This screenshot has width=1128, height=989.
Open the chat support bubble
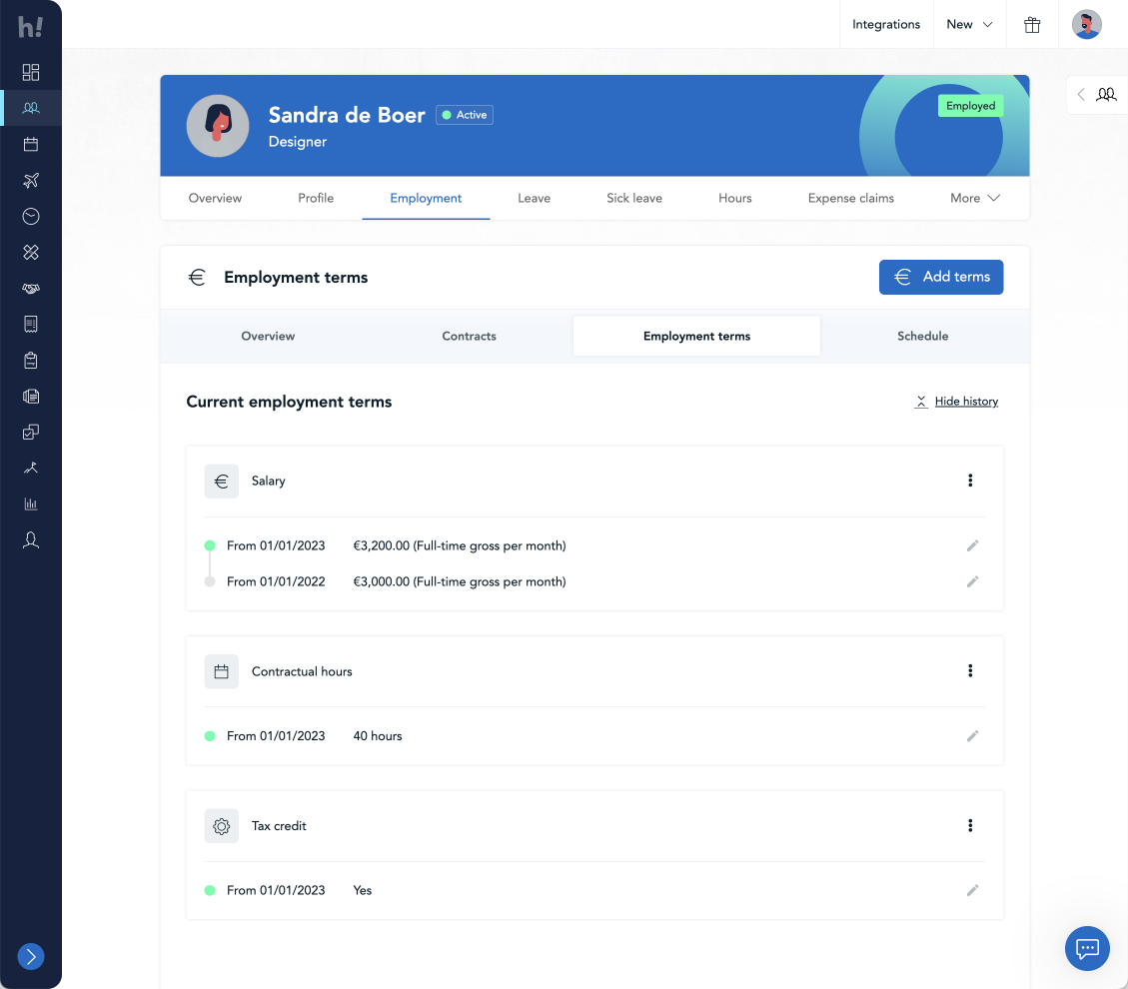[x=1087, y=948]
